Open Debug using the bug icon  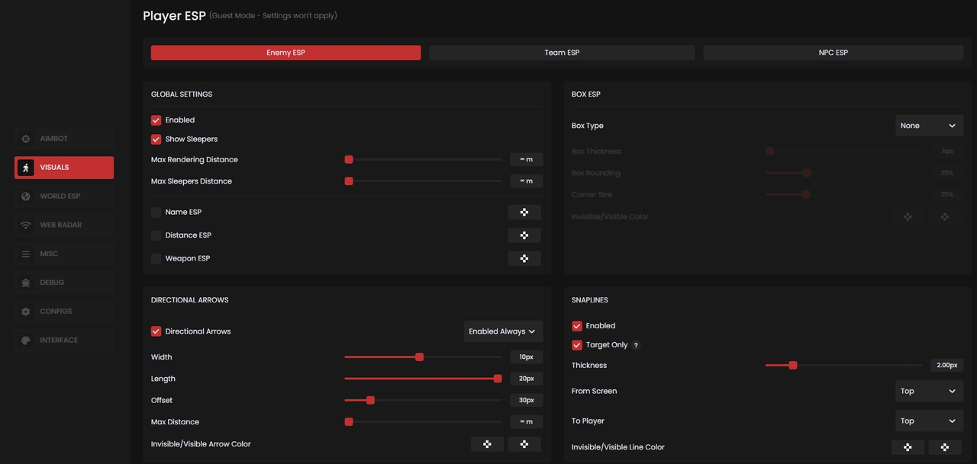click(26, 283)
